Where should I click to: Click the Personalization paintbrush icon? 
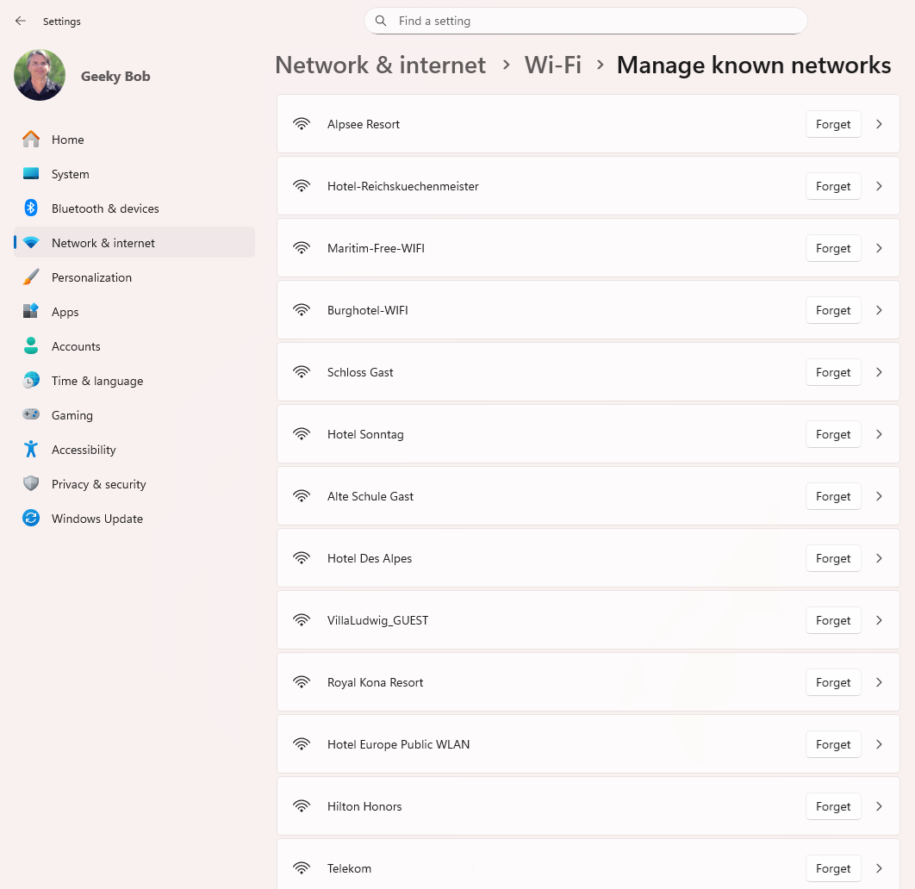pos(31,277)
